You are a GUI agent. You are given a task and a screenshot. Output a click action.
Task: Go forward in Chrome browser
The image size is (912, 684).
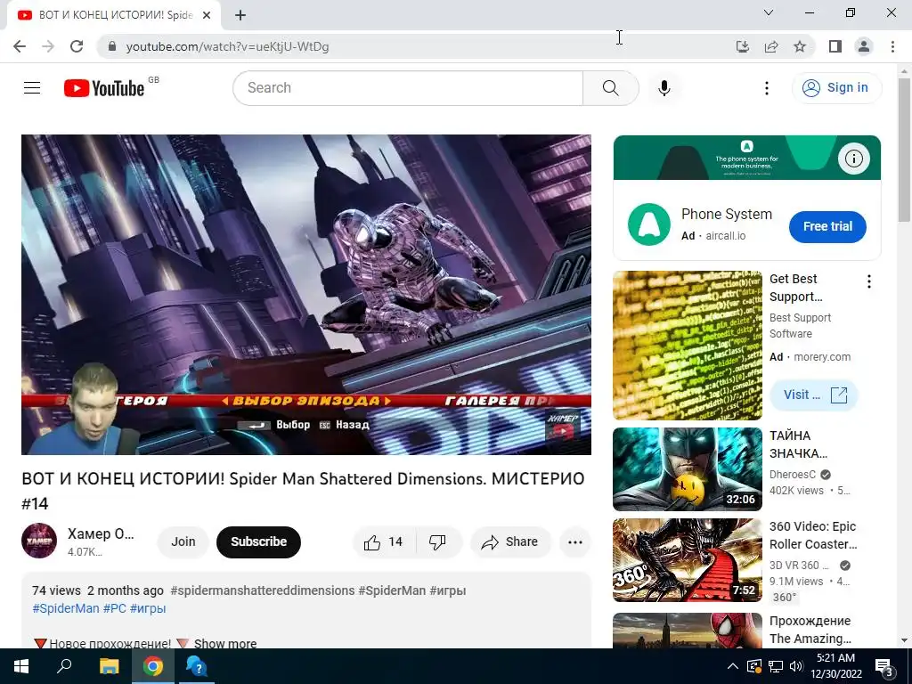48,46
